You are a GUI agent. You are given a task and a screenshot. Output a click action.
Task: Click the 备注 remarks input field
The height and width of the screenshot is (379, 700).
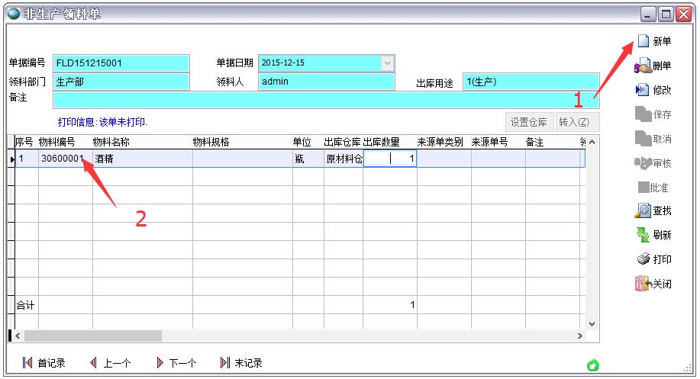(x=326, y=99)
